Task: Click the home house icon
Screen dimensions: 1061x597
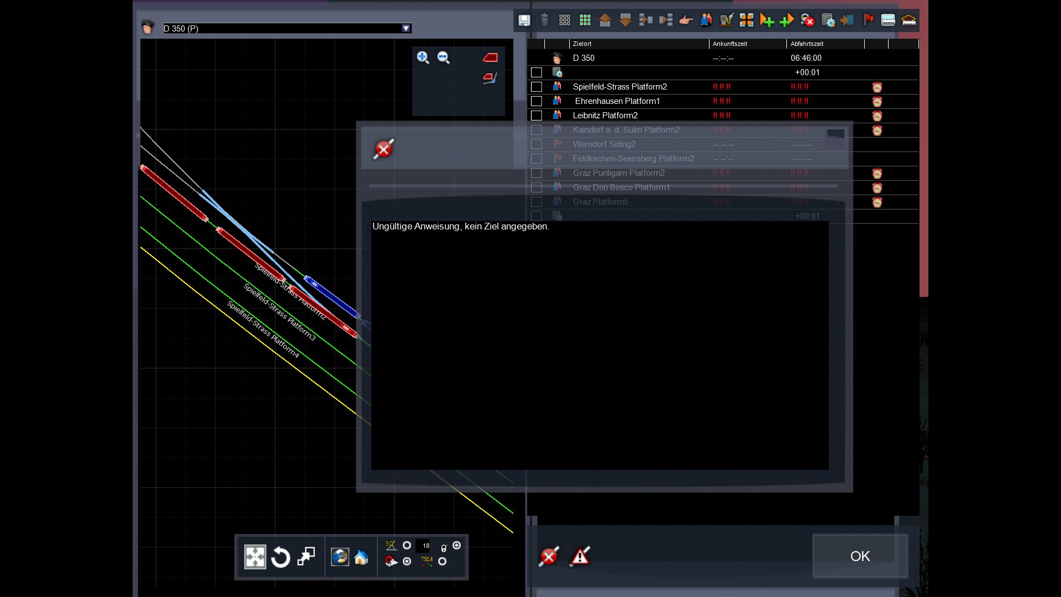Action: 361,557
